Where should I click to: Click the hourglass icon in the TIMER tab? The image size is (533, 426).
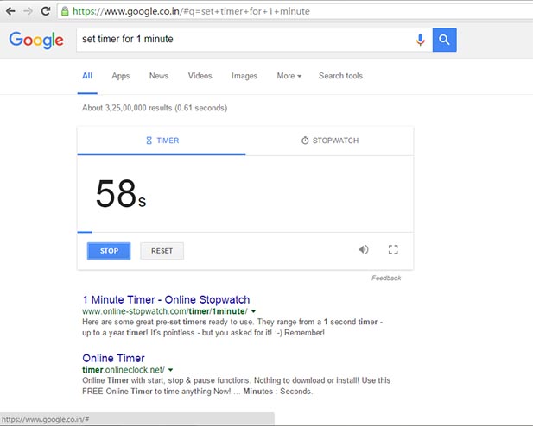point(149,141)
